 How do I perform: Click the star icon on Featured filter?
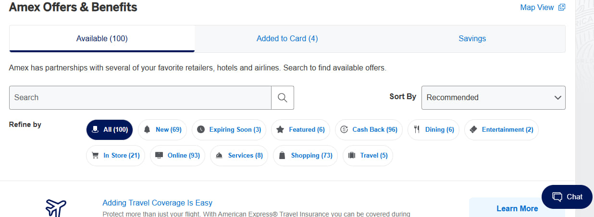coord(280,129)
